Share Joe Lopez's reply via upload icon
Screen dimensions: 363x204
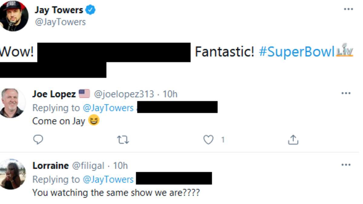click(x=293, y=140)
